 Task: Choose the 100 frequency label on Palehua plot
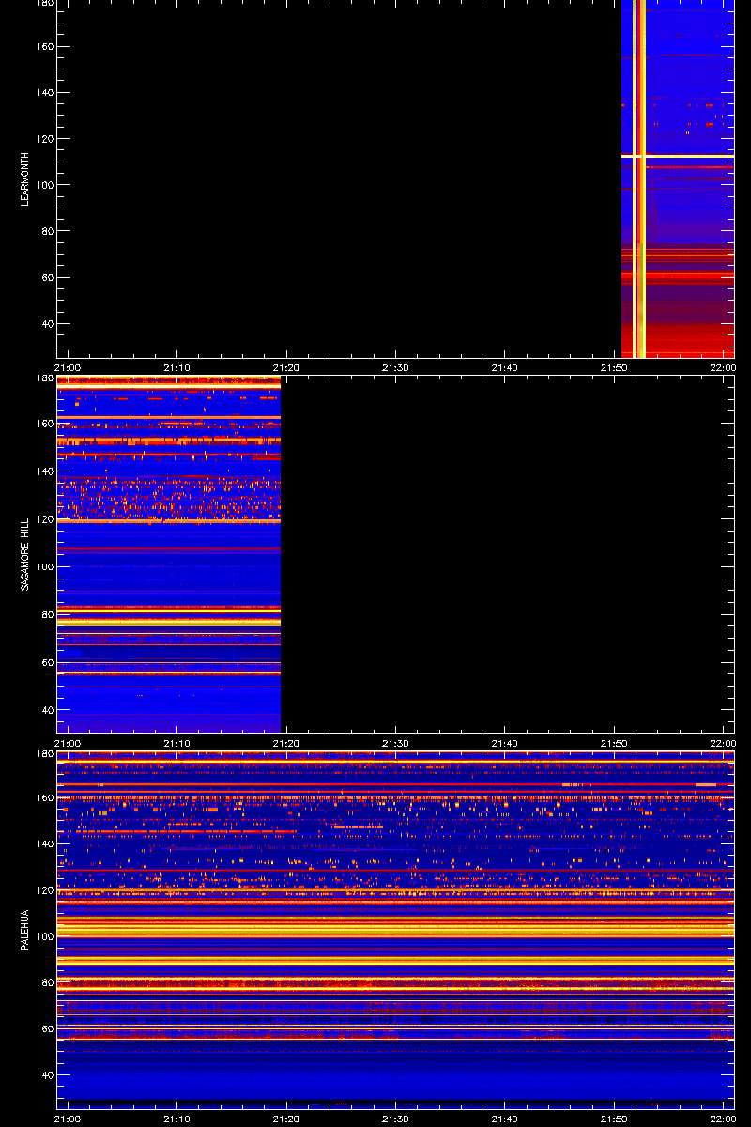46,936
